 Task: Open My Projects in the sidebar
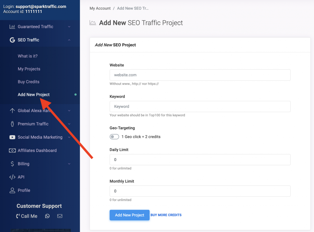coord(29,69)
